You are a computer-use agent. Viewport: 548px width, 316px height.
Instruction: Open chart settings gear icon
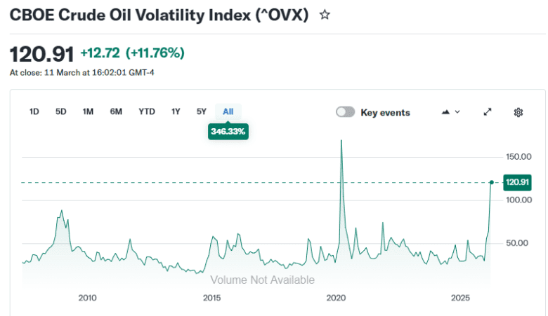tap(518, 112)
